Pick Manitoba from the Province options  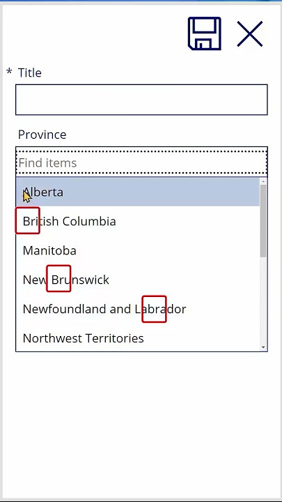pos(138,250)
